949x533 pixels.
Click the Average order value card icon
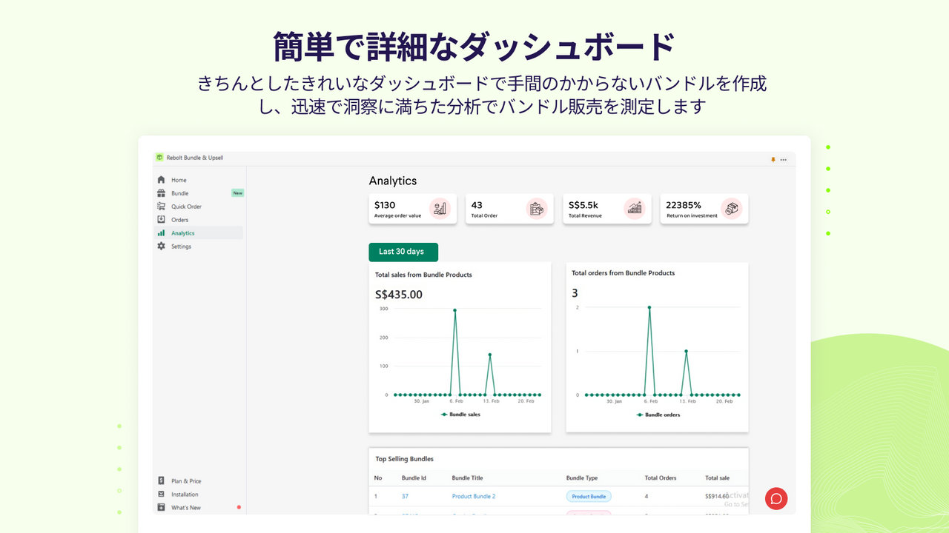pos(440,209)
